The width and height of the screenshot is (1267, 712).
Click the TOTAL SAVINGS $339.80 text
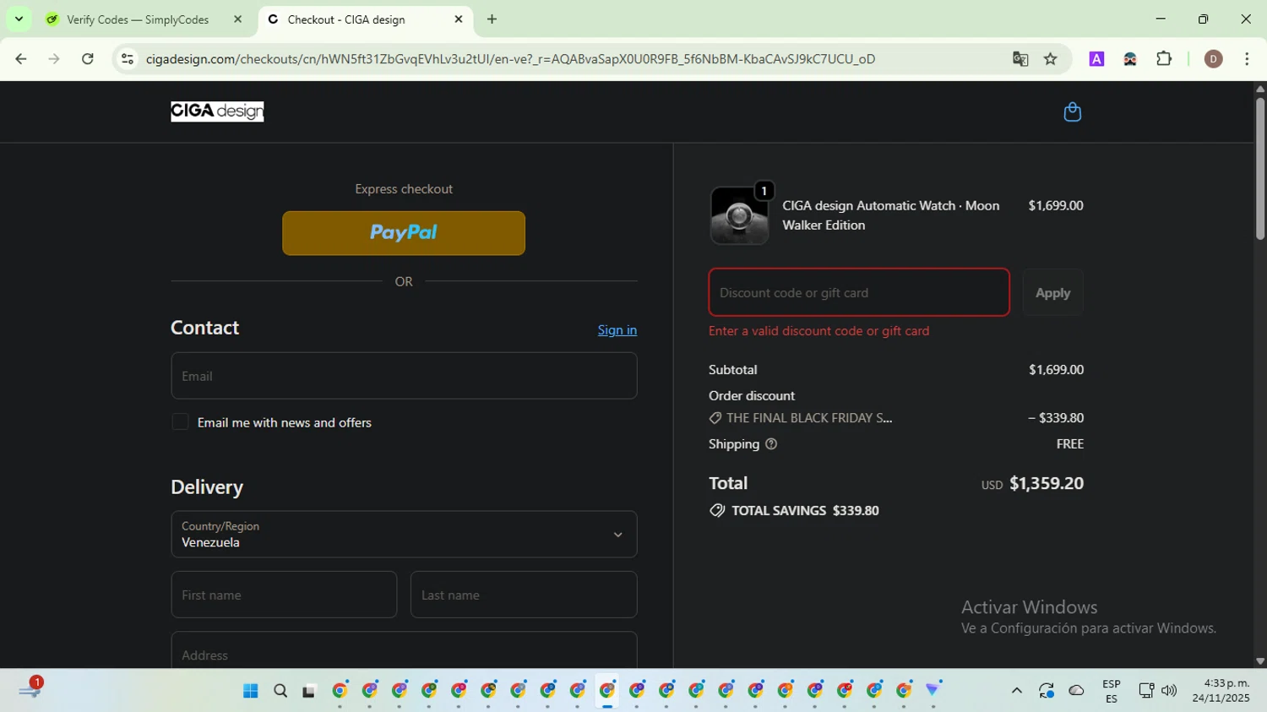[x=805, y=511]
